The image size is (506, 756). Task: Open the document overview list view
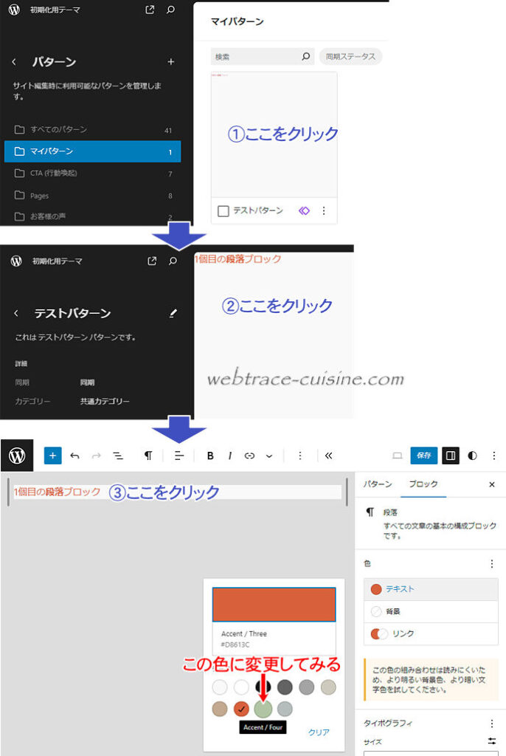click(x=118, y=456)
